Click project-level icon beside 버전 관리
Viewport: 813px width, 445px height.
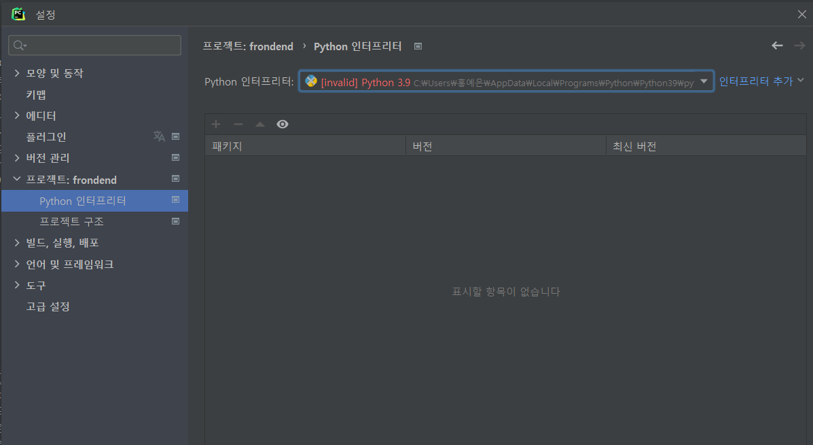176,157
